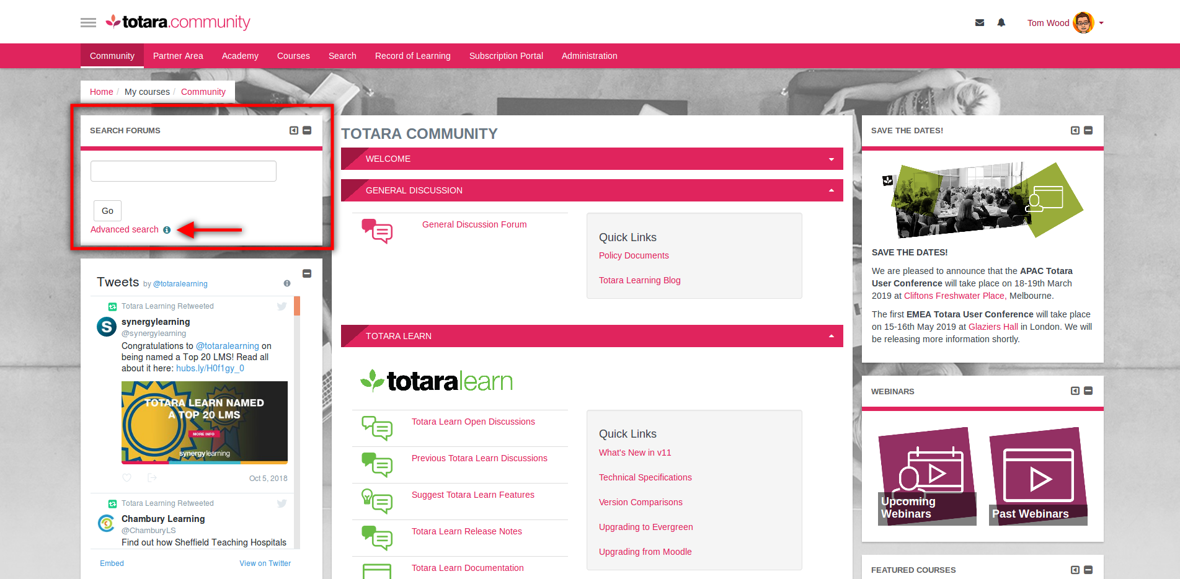Click the Totara Learn Open Discussions forum icon
The height and width of the screenshot is (579, 1180).
(377, 428)
